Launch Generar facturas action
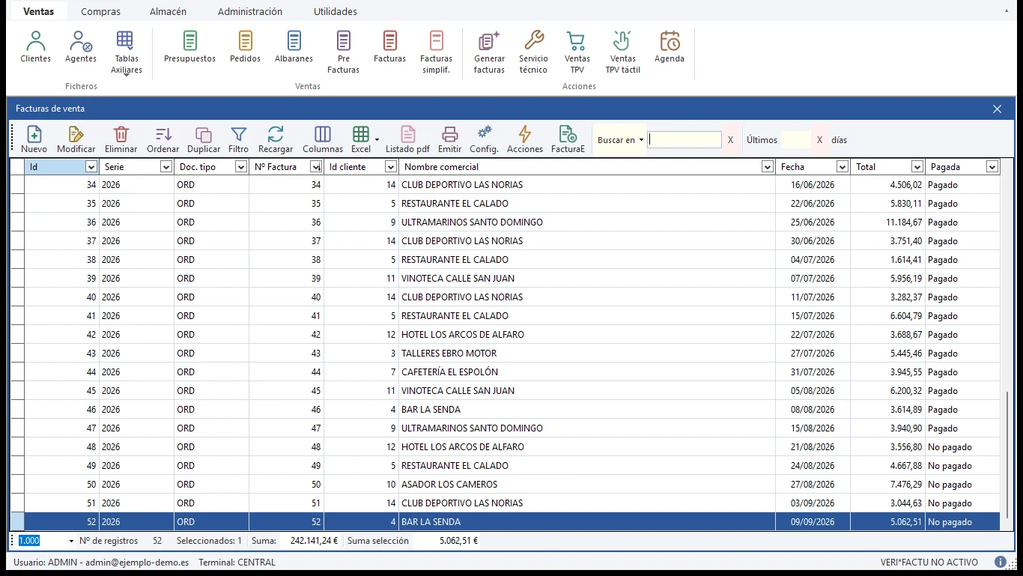The width and height of the screenshot is (1023, 576). pyautogui.click(x=489, y=52)
